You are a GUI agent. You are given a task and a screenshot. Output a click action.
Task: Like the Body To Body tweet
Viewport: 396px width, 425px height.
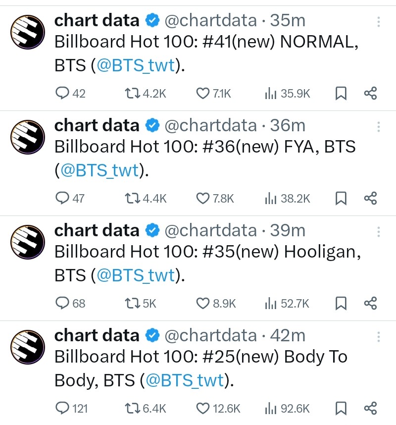[203, 408]
